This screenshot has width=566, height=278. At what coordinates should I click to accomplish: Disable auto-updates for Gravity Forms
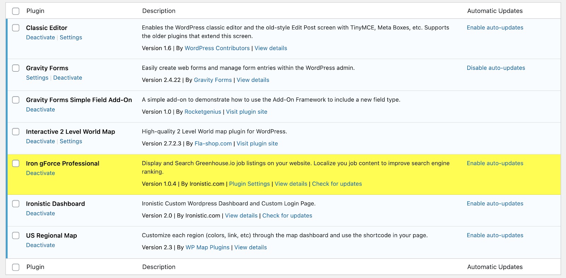[x=496, y=68]
